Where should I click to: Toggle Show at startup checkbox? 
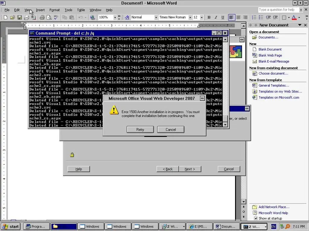click(x=256, y=218)
